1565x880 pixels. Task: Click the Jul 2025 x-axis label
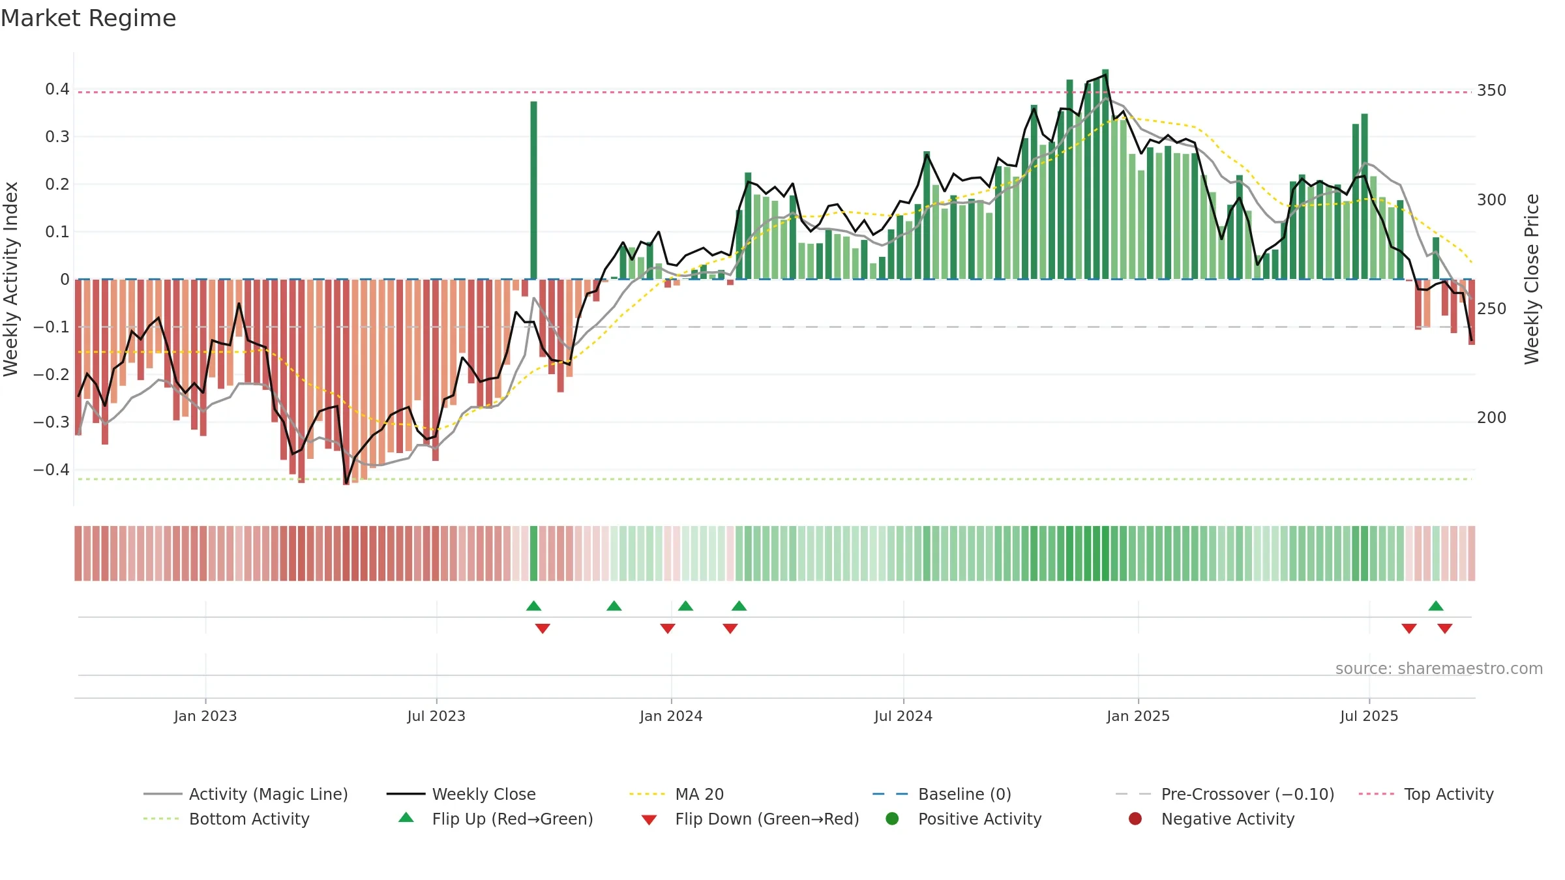1369,716
